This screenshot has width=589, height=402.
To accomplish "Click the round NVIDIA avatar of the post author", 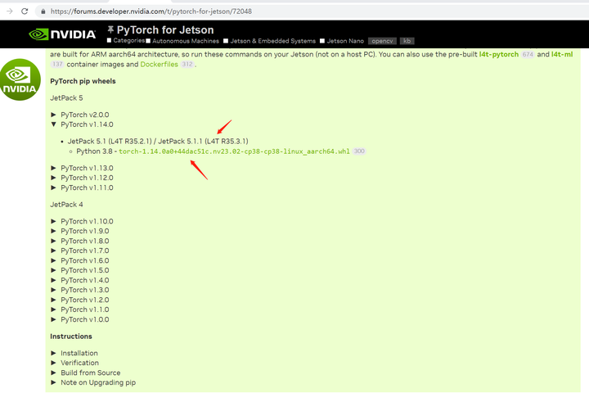I will click(20, 79).
